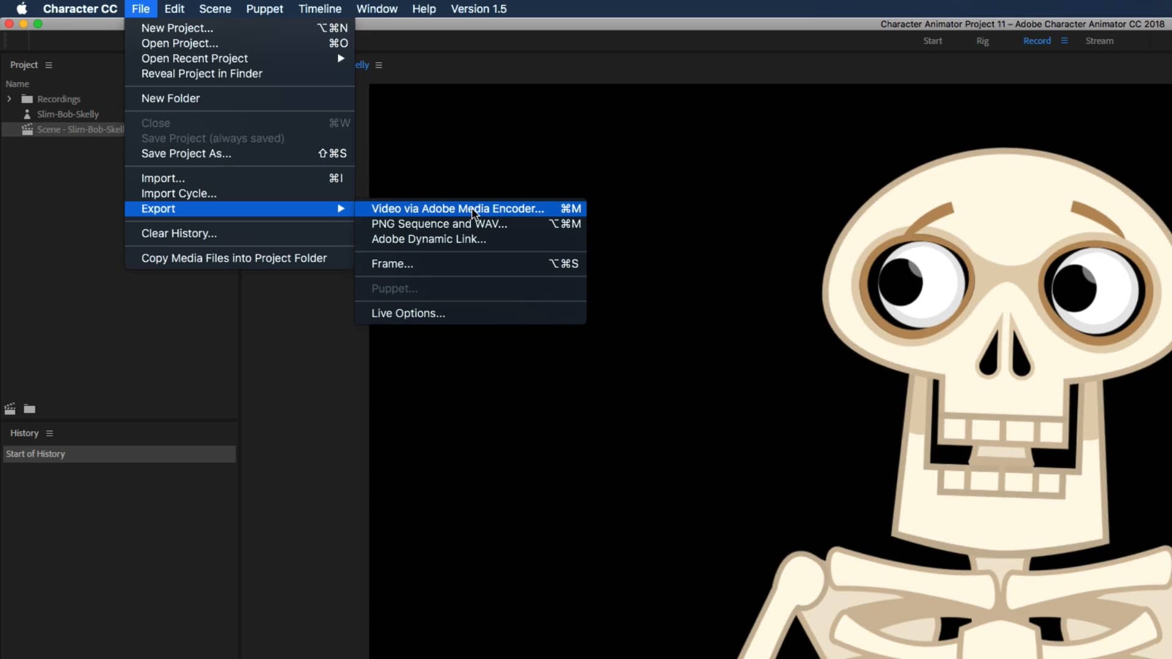
Task: Open the Puppet menu
Action: [264, 9]
